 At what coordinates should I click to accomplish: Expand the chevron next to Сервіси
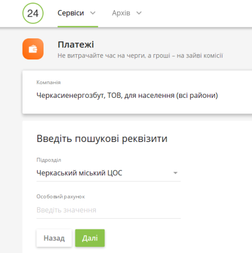[x=93, y=13]
